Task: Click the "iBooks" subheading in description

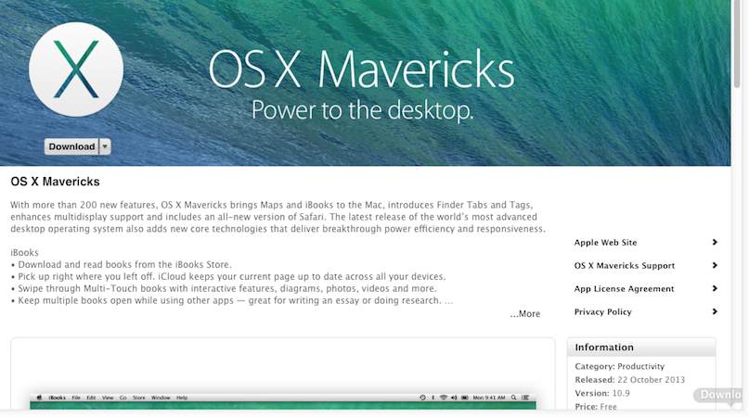Action: (x=24, y=252)
